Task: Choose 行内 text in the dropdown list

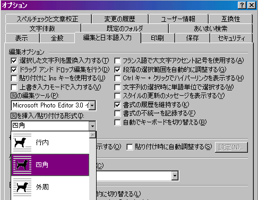Action: coord(42,143)
